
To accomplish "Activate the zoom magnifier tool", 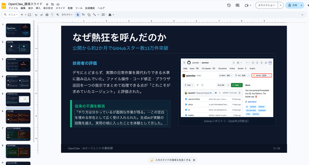I will (58, 15).
